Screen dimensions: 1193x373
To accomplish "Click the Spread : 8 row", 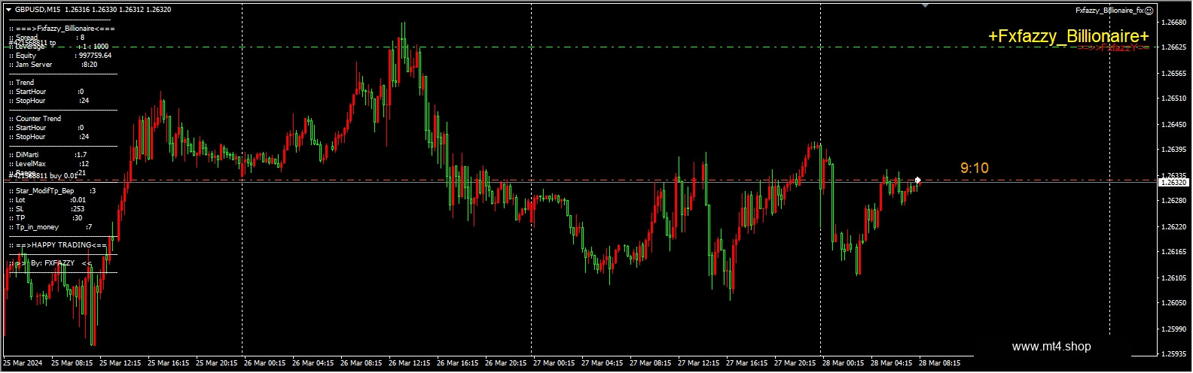I will point(47,38).
